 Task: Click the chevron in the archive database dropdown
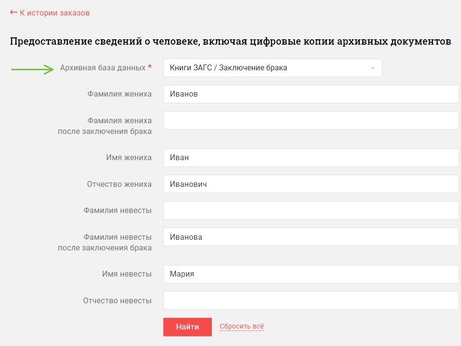pyautogui.click(x=373, y=68)
